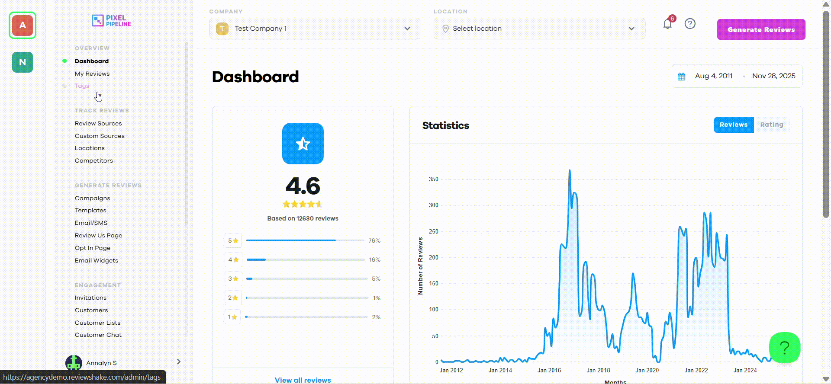This screenshot has height=384, width=831.
Task: Click the help question mark circle icon
Action: tap(690, 24)
